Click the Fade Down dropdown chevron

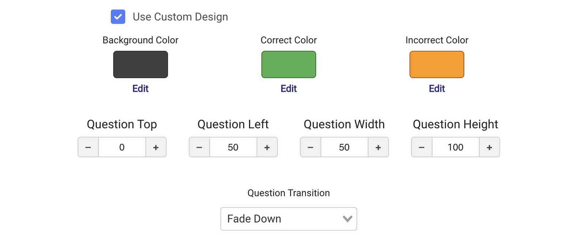click(x=347, y=219)
